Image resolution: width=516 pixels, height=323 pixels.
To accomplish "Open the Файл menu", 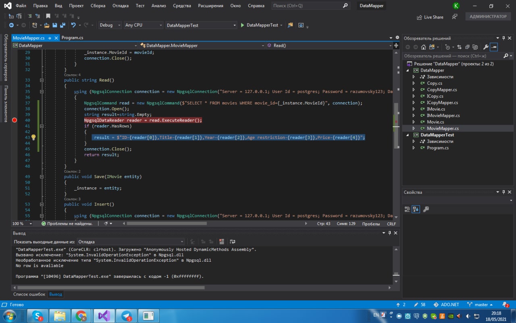I will pyautogui.click(x=21, y=6).
